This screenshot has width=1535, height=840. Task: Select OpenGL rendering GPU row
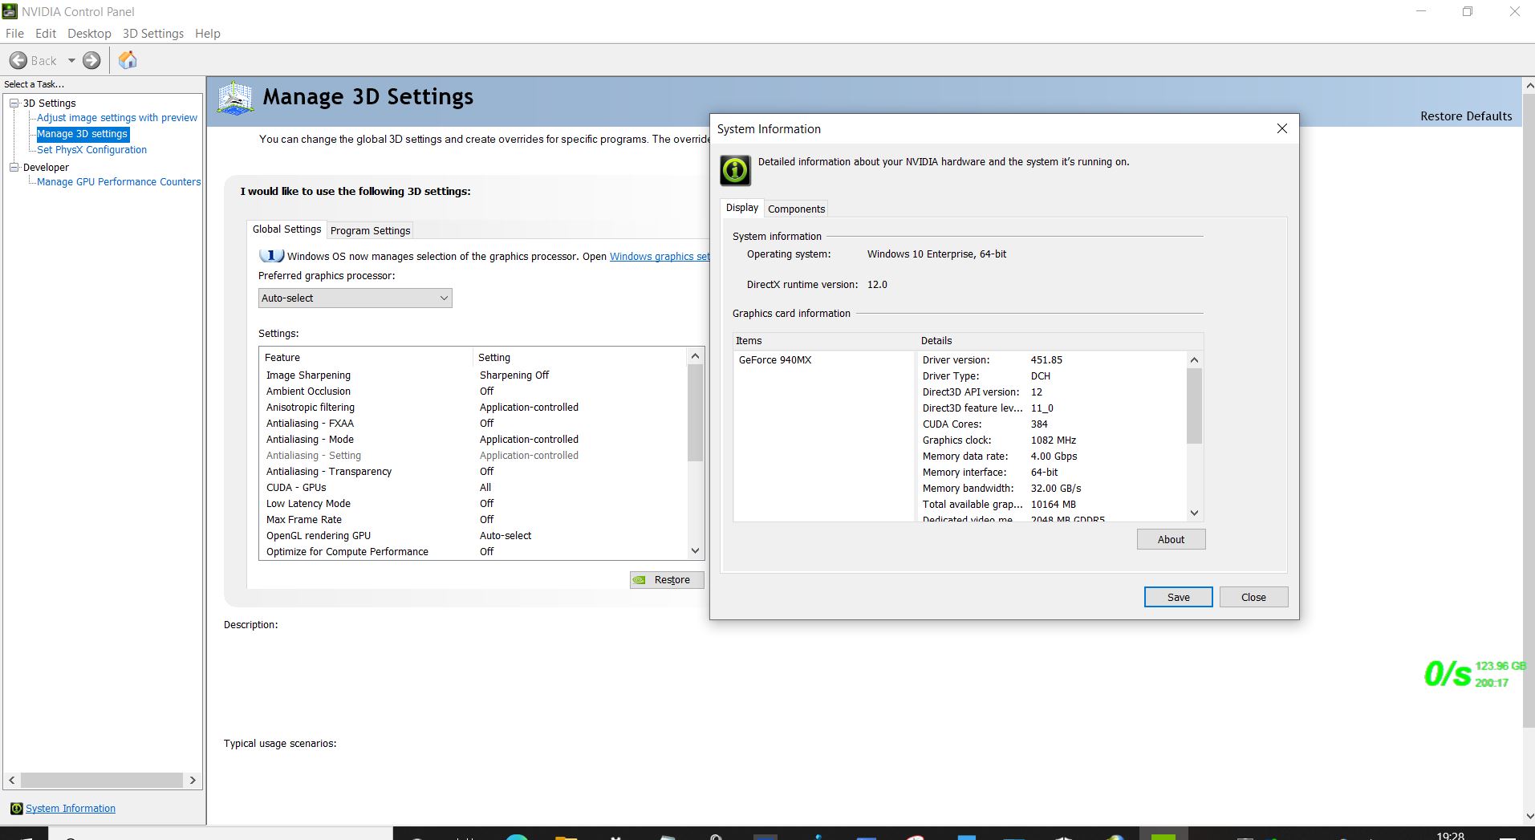coord(473,536)
